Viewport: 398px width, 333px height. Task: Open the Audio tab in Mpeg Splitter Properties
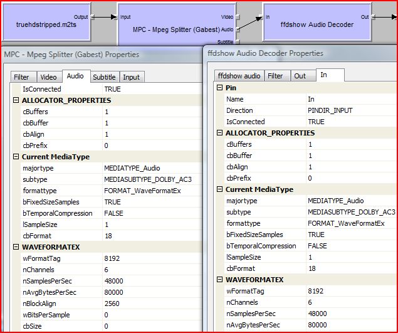75,76
